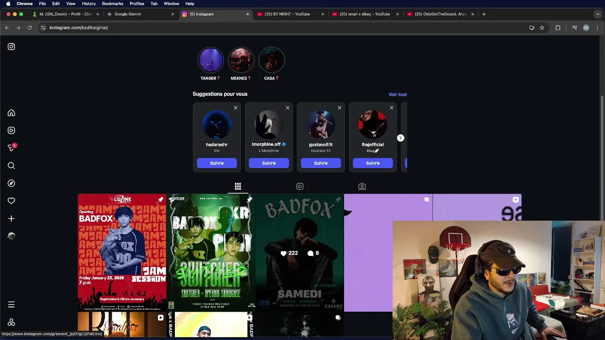Follow hadarashr with Suivre button
Screen dimensions: 605x340
pos(216,163)
